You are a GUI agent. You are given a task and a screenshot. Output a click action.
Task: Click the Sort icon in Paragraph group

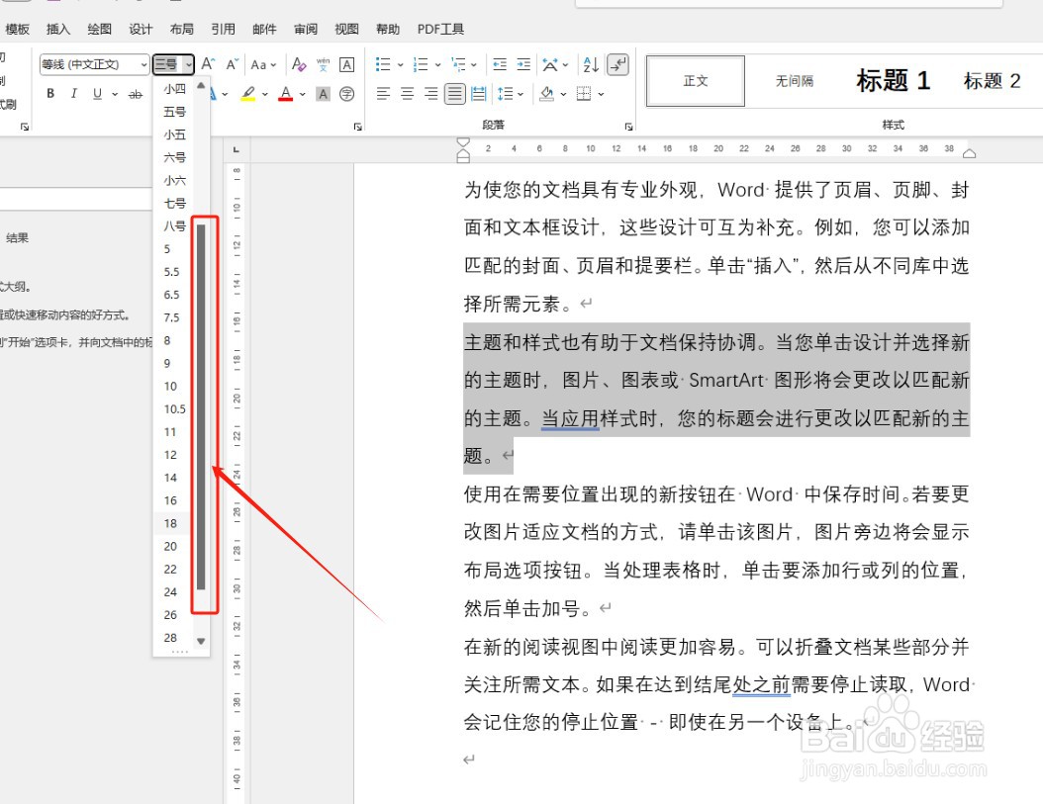pyautogui.click(x=590, y=62)
